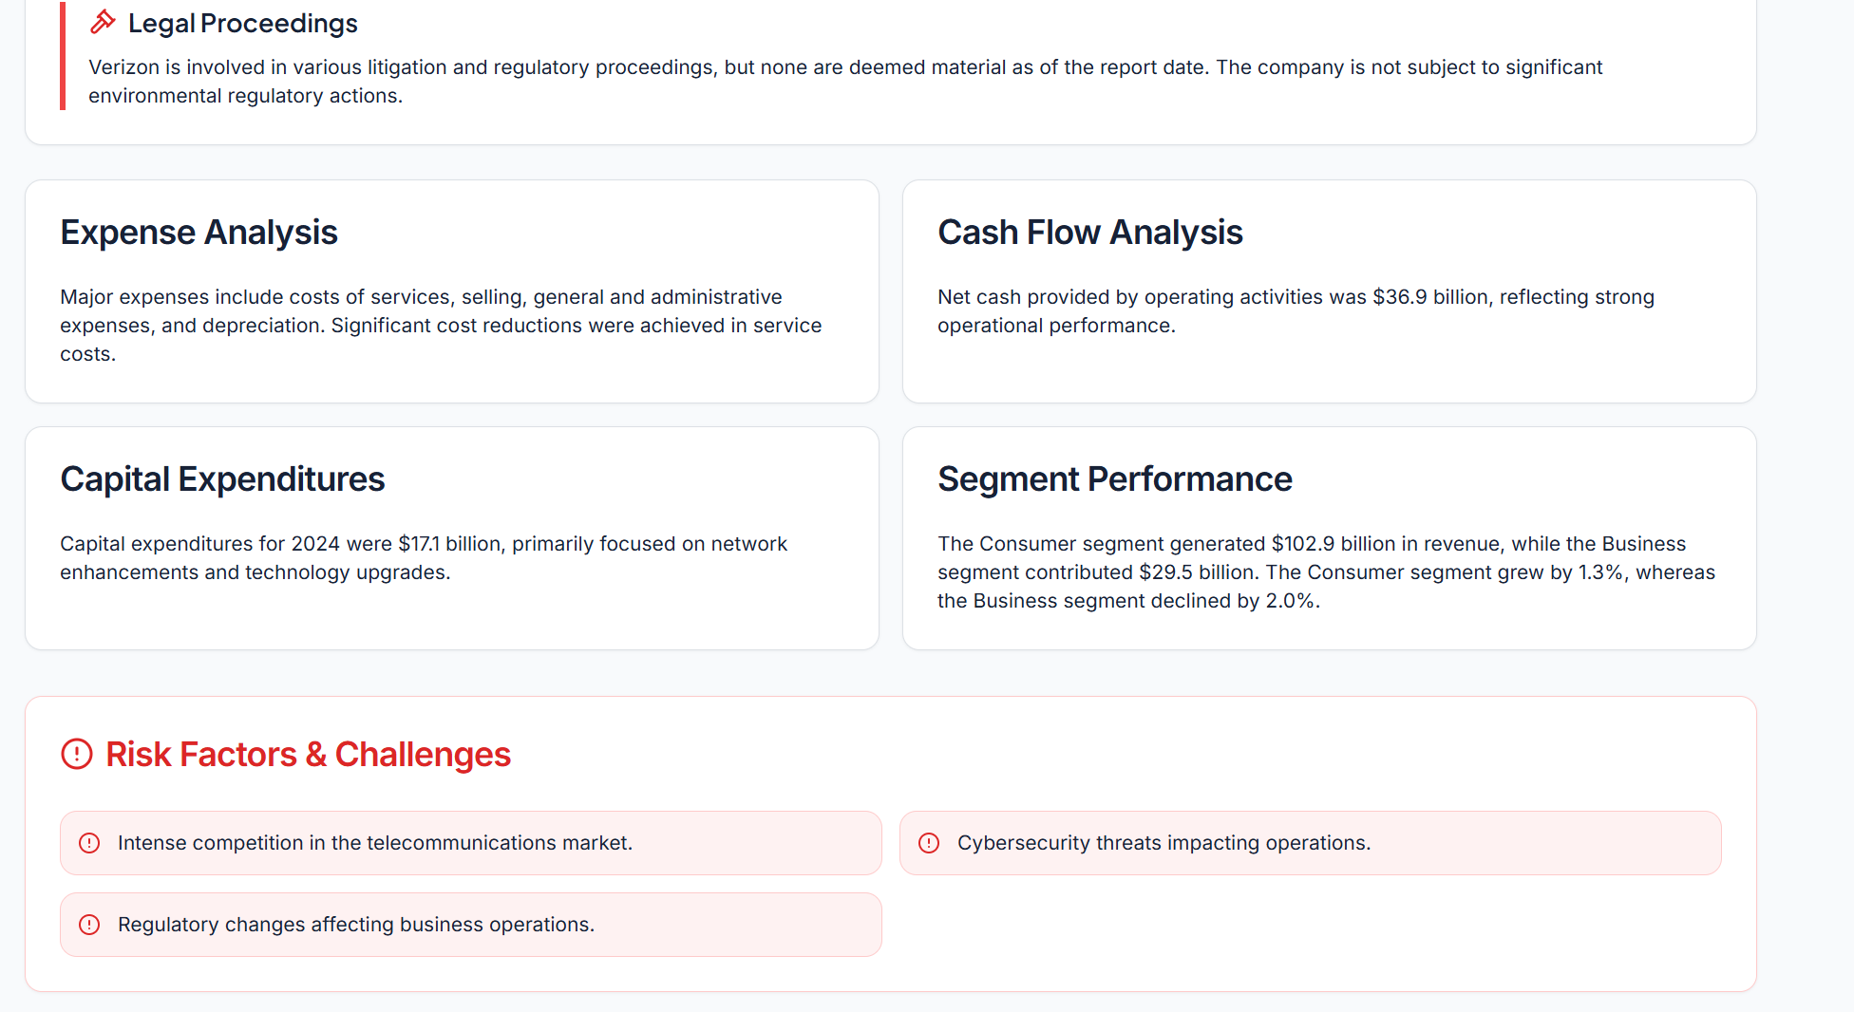Screen dimensions: 1854x1012
Task: Click the red bar left of Legal Proceedings
Action: [x=63, y=55]
